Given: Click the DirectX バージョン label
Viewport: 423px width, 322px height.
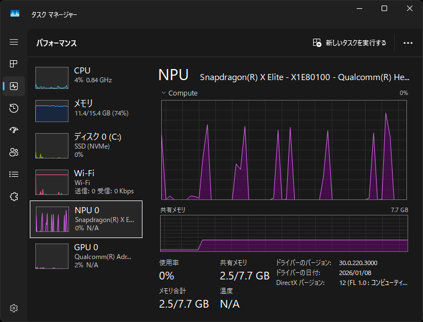Looking at the screenshot, I should 300,283.
